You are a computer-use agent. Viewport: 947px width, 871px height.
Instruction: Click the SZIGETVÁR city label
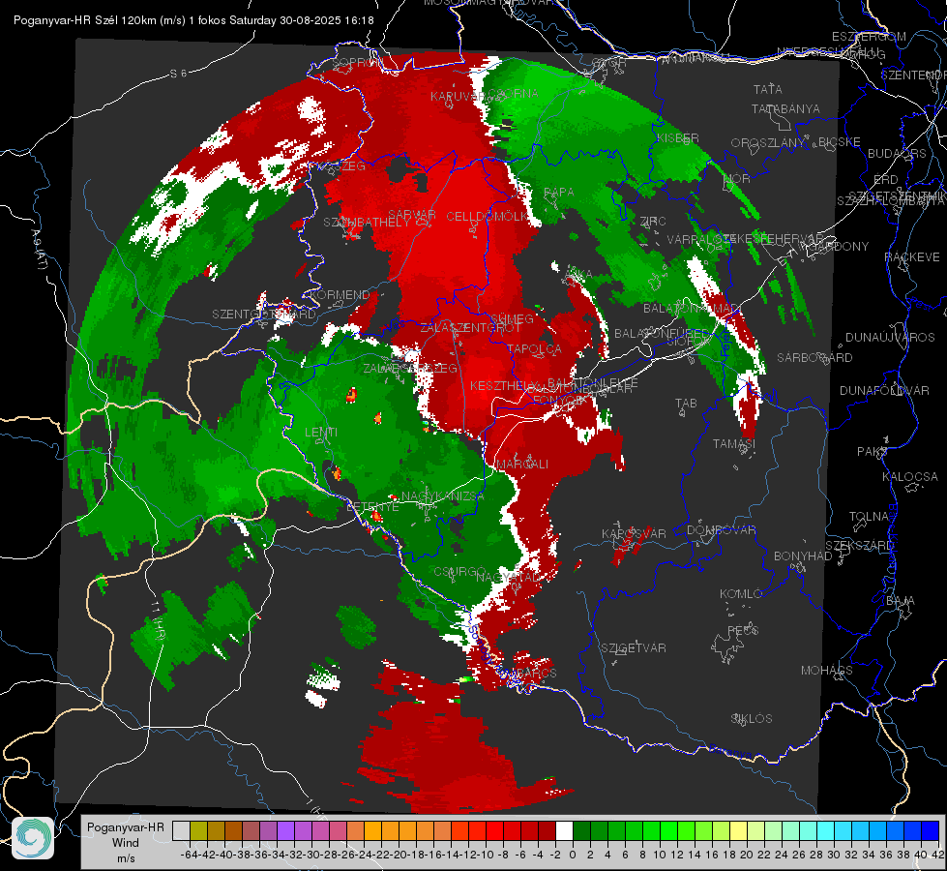pos(634,648)
